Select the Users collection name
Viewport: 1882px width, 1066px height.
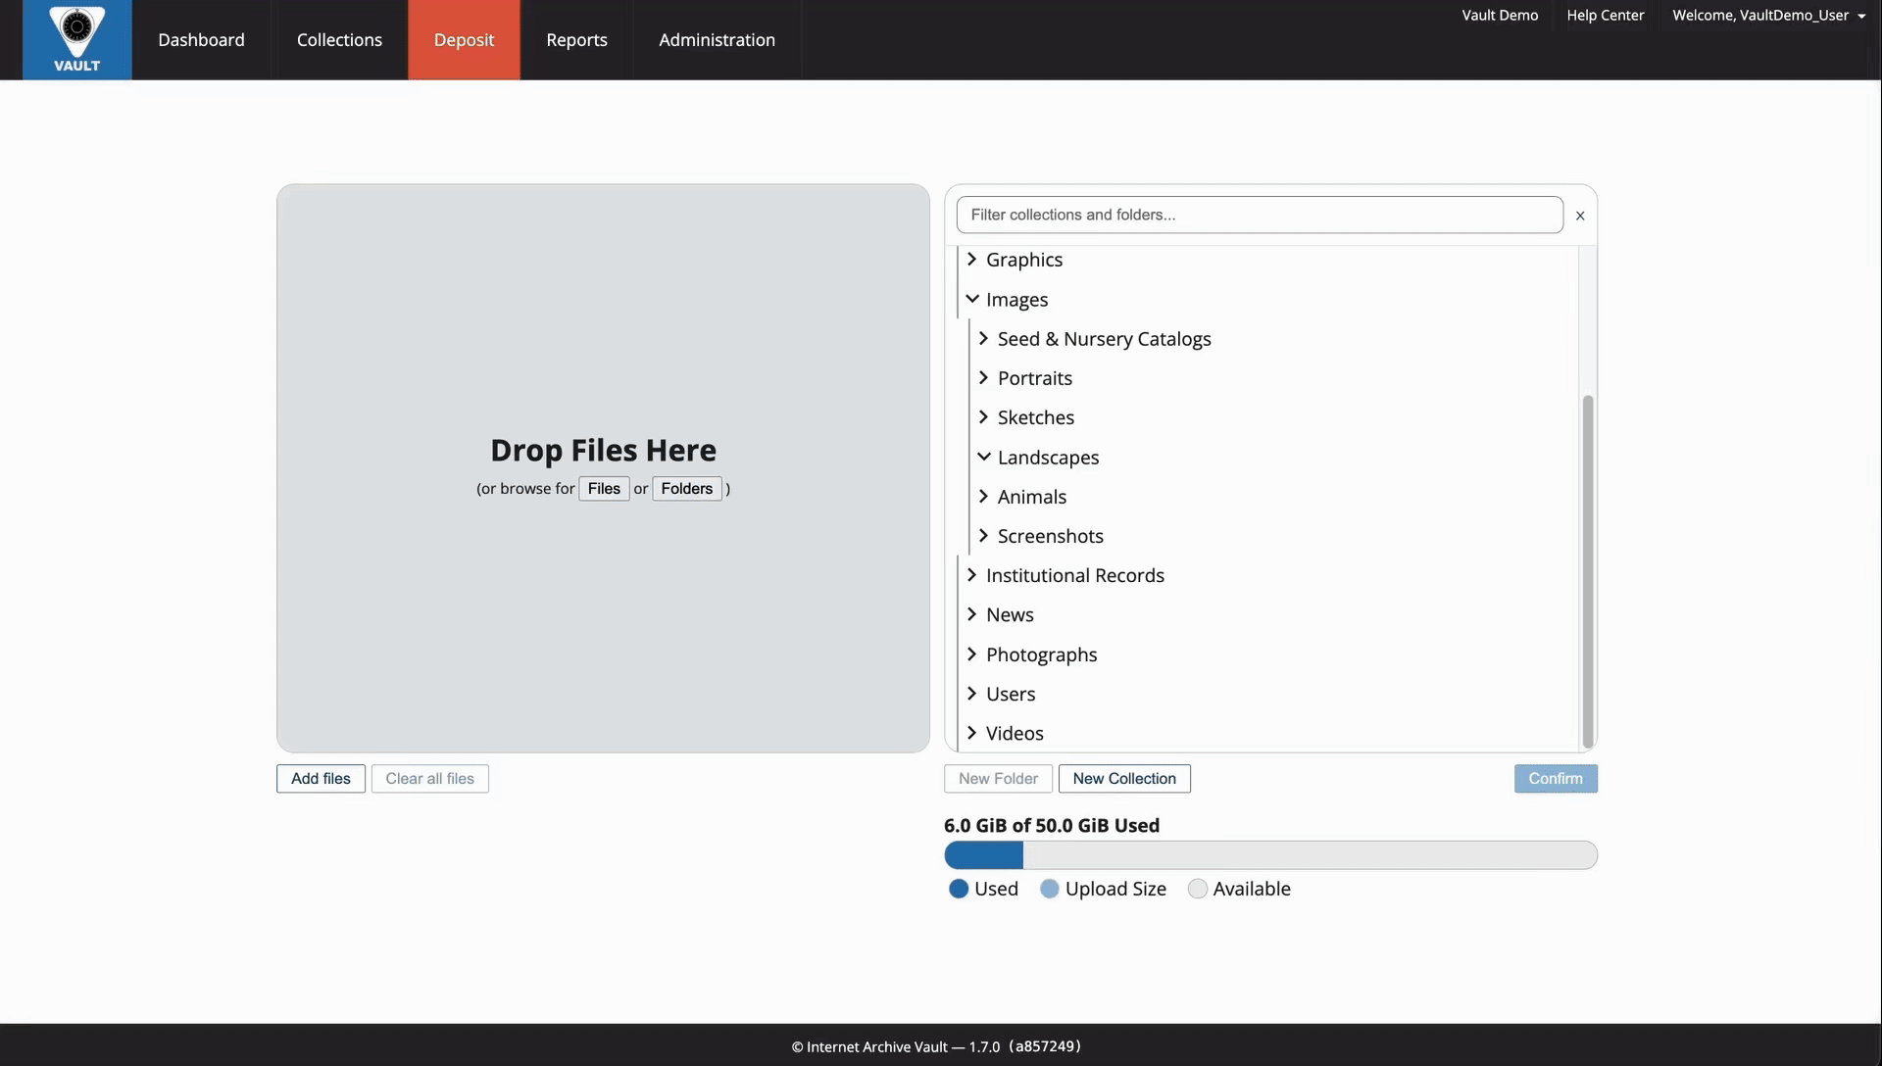point(1011,694)
